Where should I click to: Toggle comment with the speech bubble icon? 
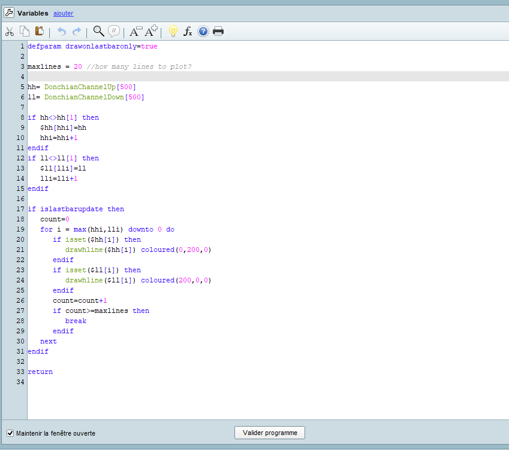(114, 31)
